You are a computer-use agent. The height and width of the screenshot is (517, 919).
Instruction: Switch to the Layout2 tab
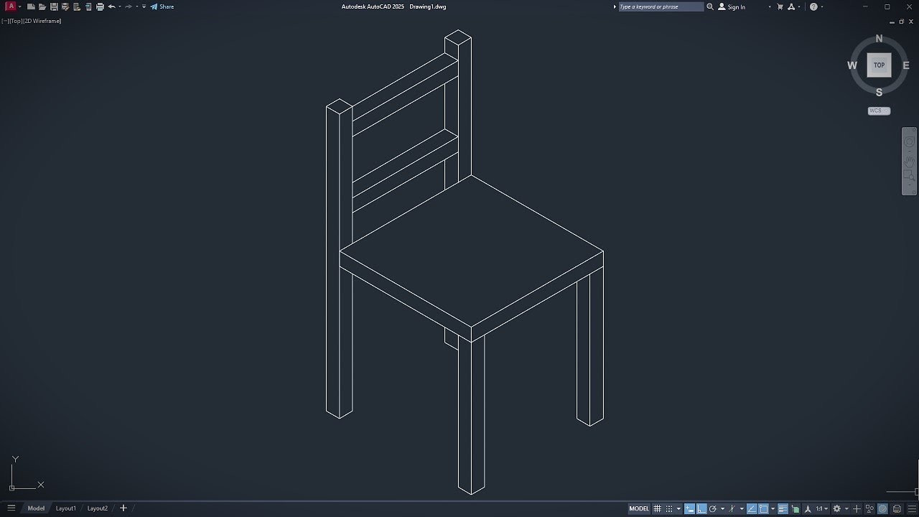point(98,508)
